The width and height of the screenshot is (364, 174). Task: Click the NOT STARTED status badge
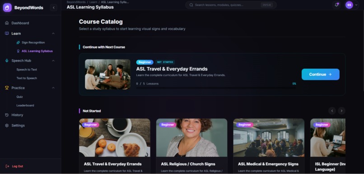(165, 62)
